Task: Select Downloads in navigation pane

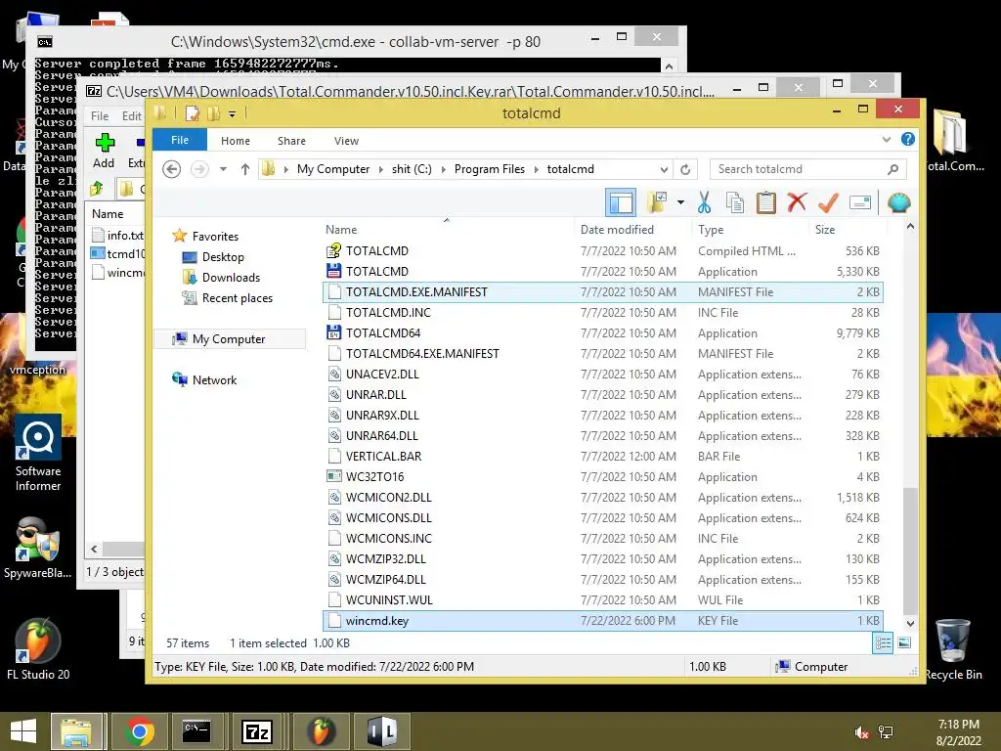Action: click(x=231, y=277)
